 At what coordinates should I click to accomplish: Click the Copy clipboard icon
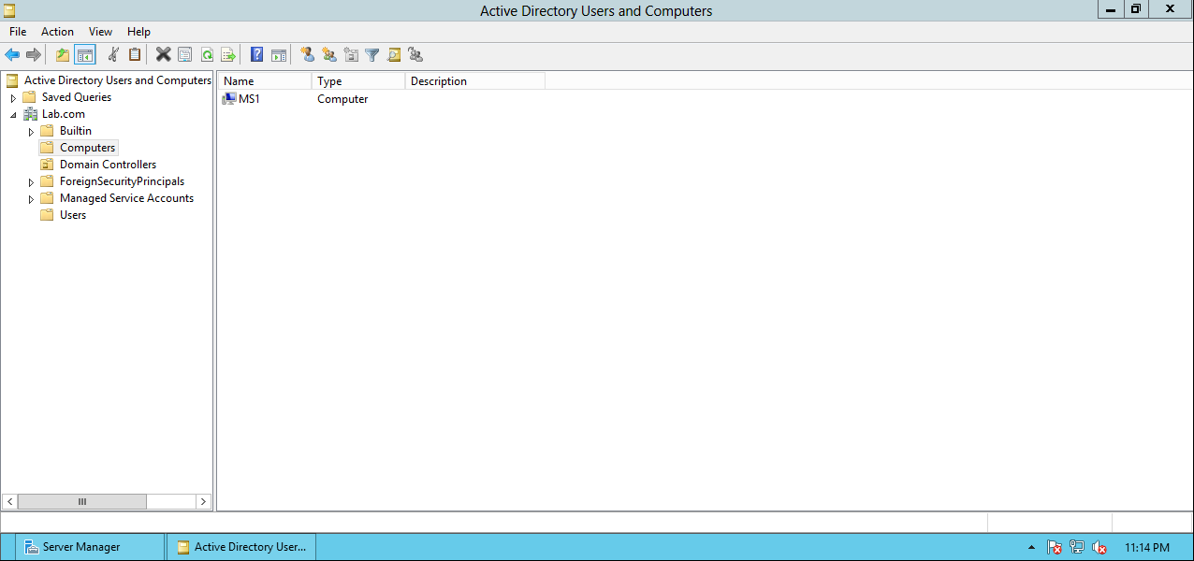pyautogui.click(x=135, y=55)
